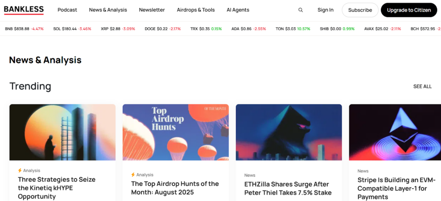Image resolution: width=441 pixels, height=201 pixels.
Task: Open Kinetiq kHYPE article thumbnail
Action: (x=62, y=132)
